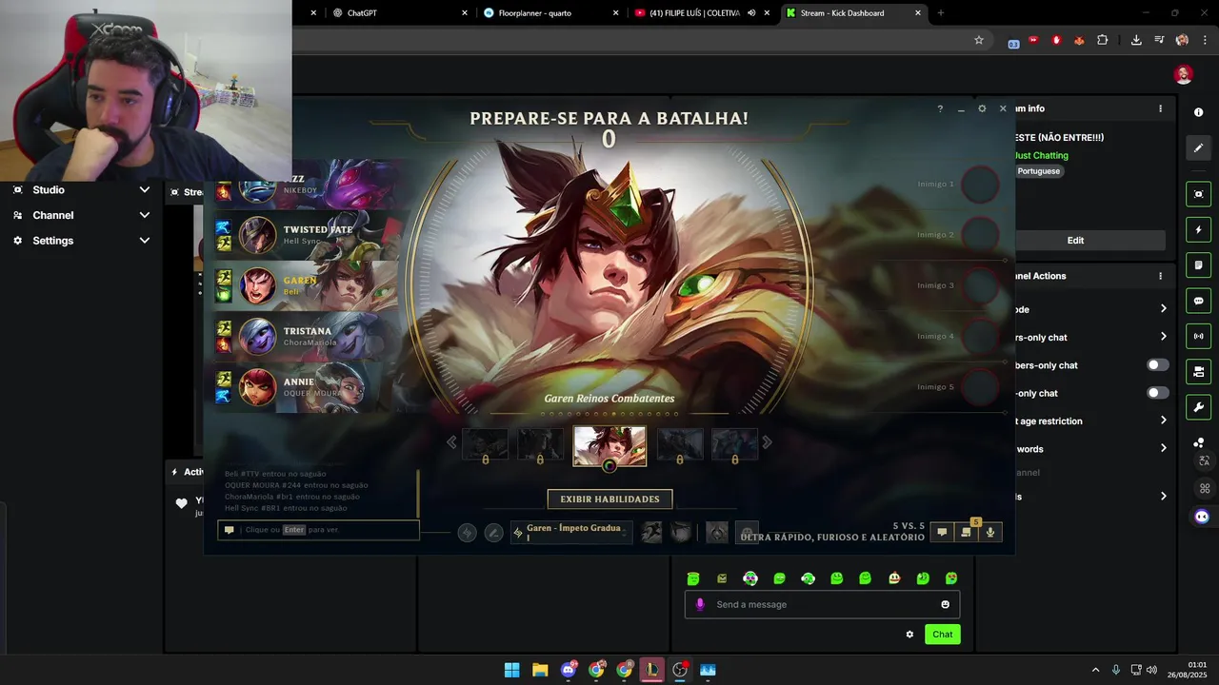Click the first summoner spell icon
Viewport: 1219px width, 685px height.
(x=651, y=533)
